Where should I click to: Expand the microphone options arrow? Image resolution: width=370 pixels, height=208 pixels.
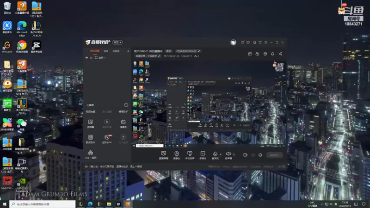(221, 154)
